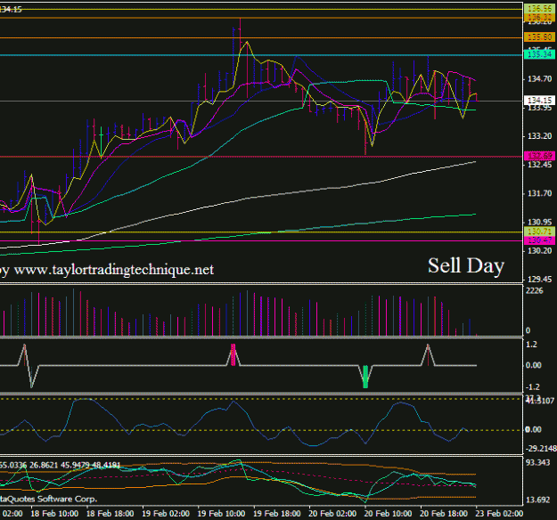Click the green downward spike signal marker
557x520 pixels.
click(365, 377)
